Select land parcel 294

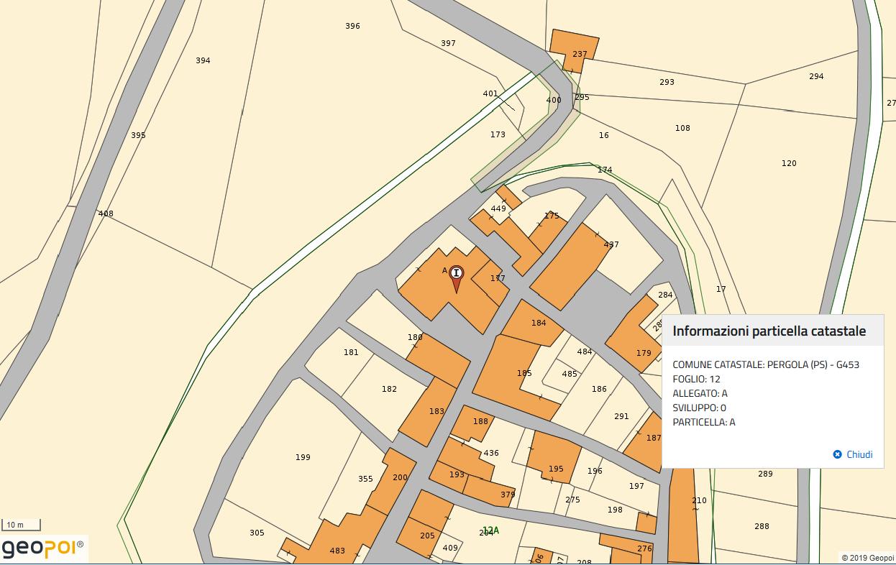[x=816, y=76]
